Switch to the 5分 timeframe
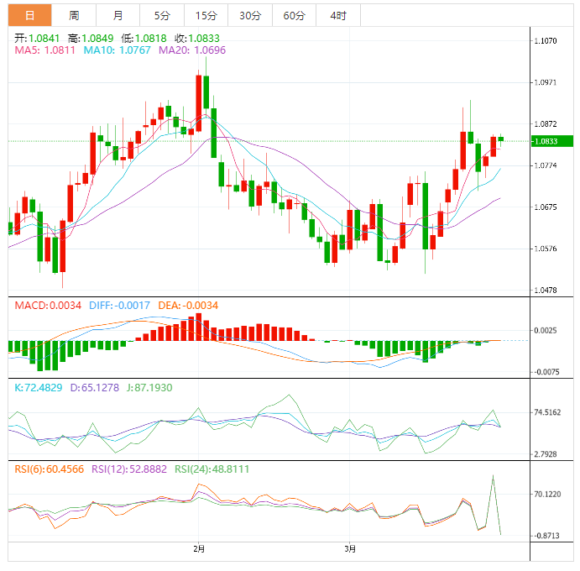This screenshot has height=571, width=580. 161,15
